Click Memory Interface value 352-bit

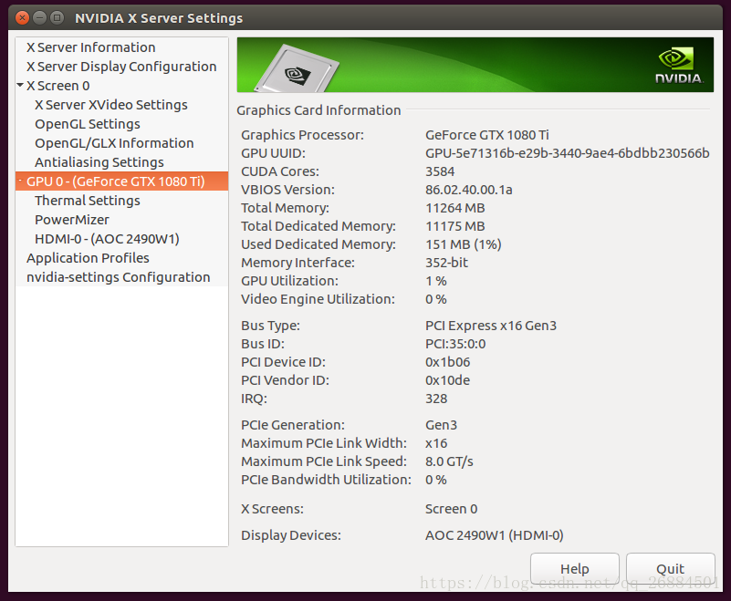coord(446,263)
